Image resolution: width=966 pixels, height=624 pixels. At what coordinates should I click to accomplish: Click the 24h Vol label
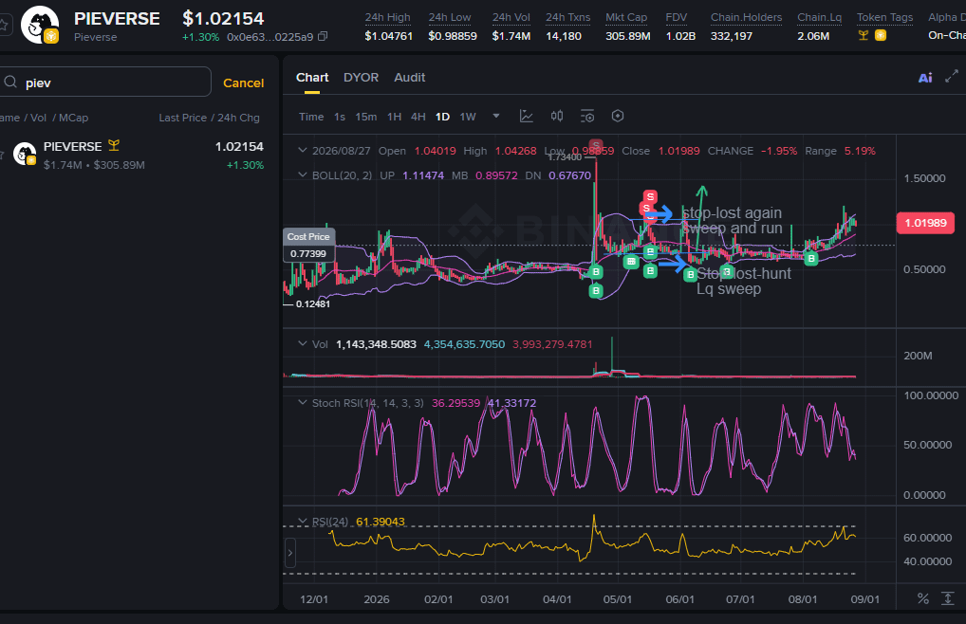[511, 17]
